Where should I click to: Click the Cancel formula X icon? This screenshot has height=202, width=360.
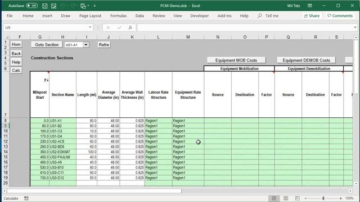(108, 27)
